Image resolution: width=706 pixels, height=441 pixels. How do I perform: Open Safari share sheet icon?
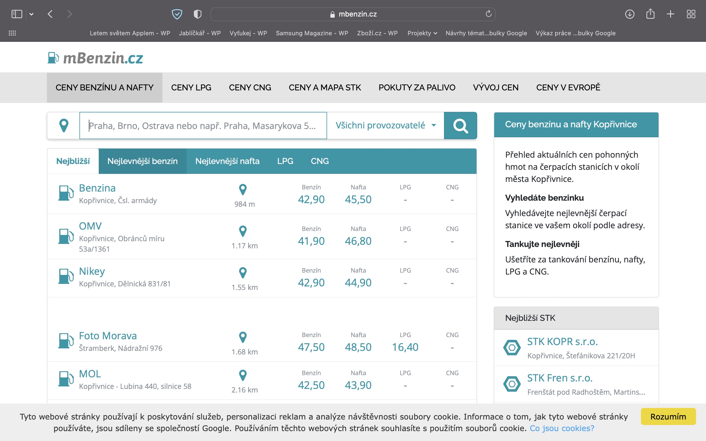[650, 14]
